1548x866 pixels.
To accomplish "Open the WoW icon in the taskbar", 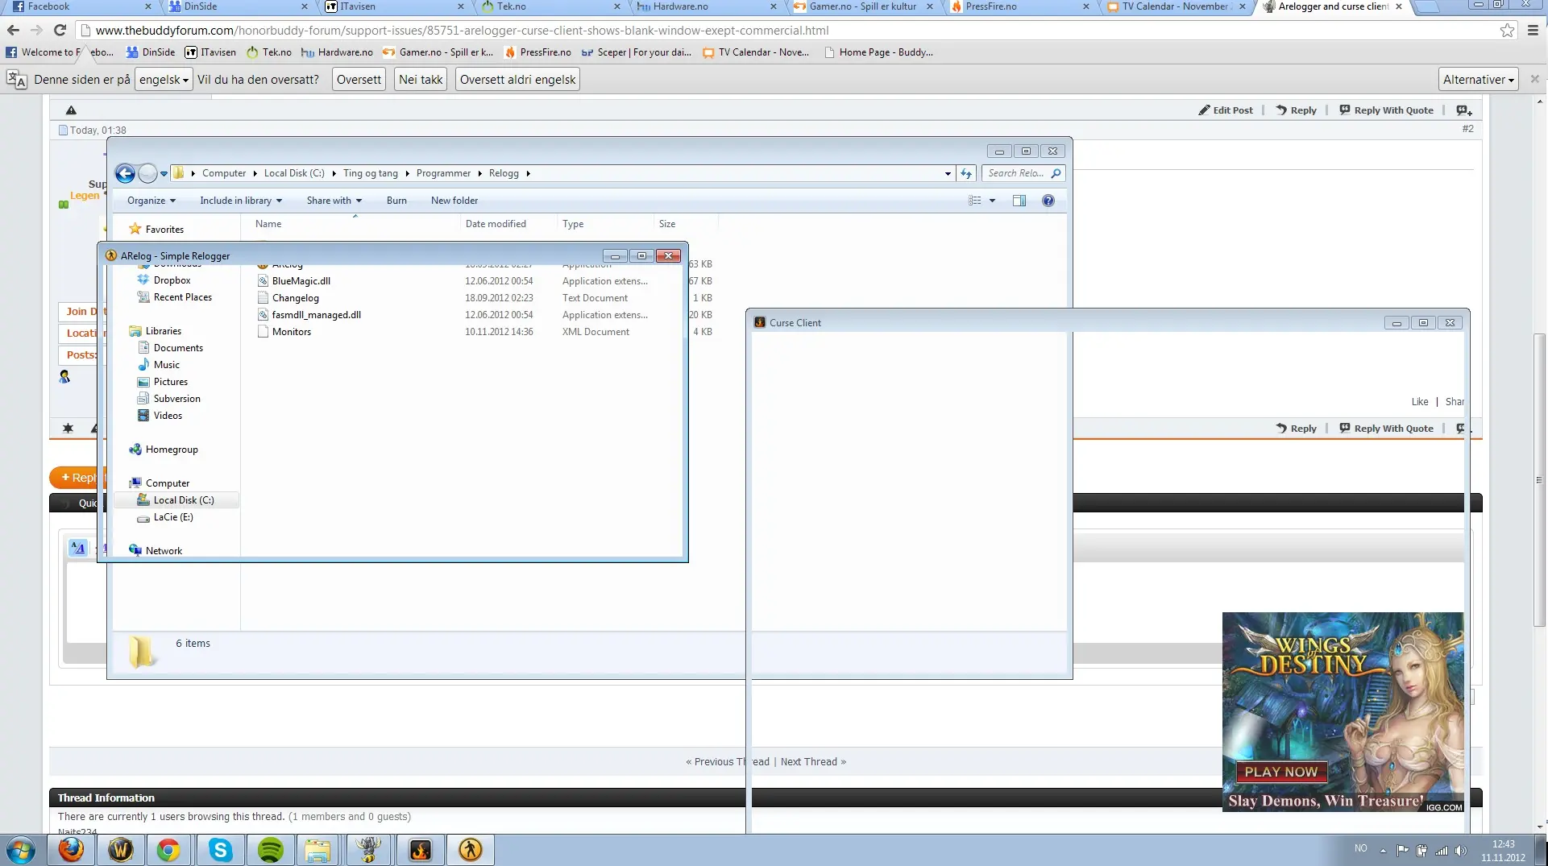I will click(121, 850).
